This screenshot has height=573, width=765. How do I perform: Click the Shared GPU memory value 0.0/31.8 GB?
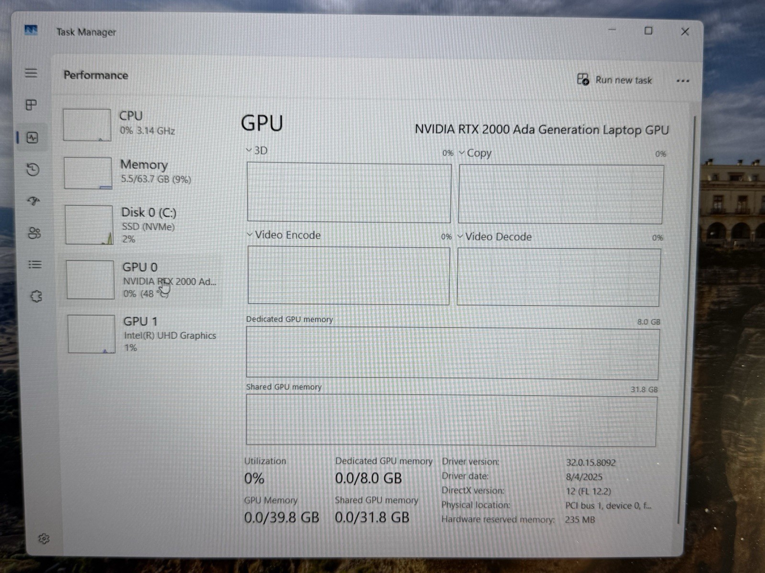[x=372, y=518]
